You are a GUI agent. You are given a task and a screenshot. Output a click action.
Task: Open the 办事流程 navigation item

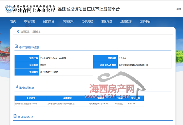coord(87,21)
